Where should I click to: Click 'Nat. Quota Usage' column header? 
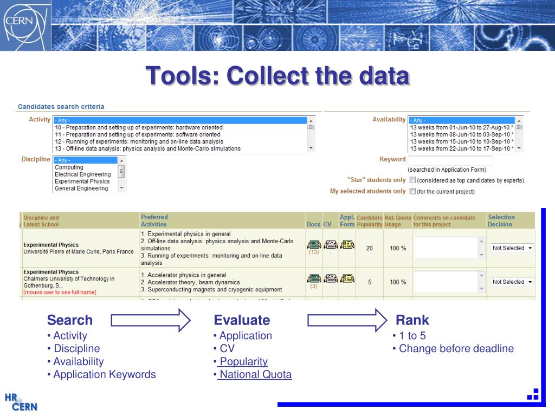398,221
